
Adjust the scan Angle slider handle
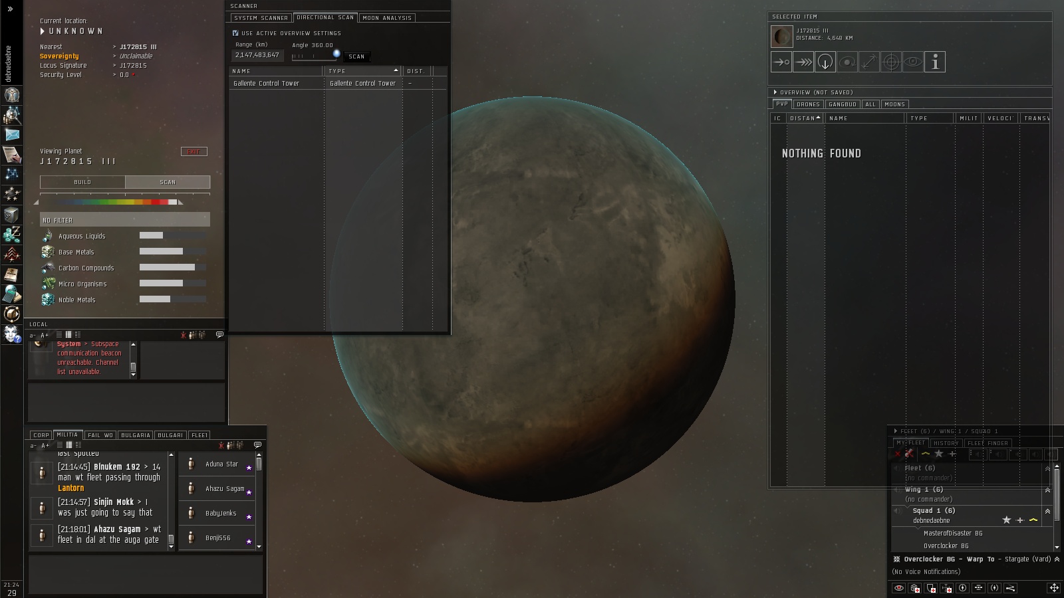pyautogui.click(x=336, y=54)
